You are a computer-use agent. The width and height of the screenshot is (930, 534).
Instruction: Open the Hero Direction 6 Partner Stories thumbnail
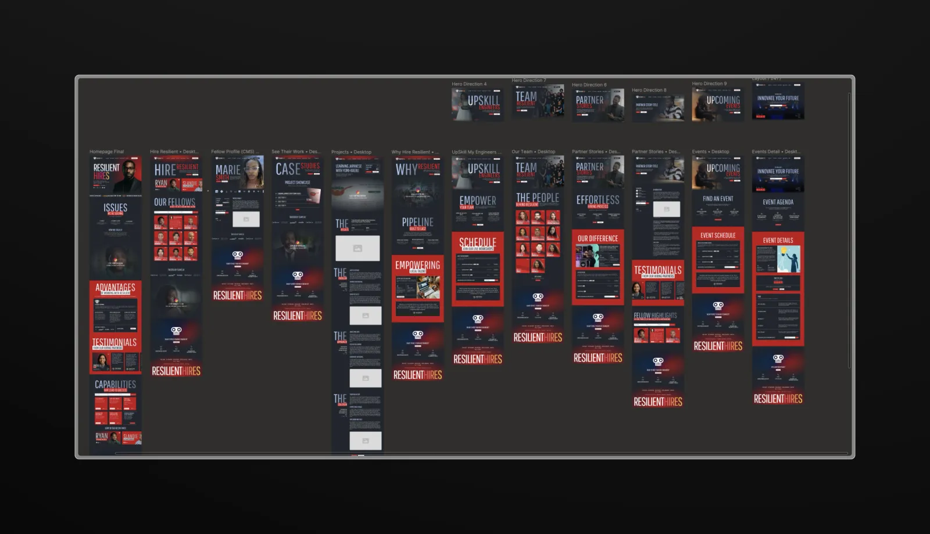pos(598,105)
